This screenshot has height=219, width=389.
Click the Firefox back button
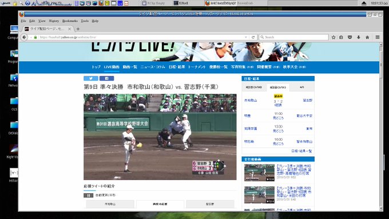point(24,37)
